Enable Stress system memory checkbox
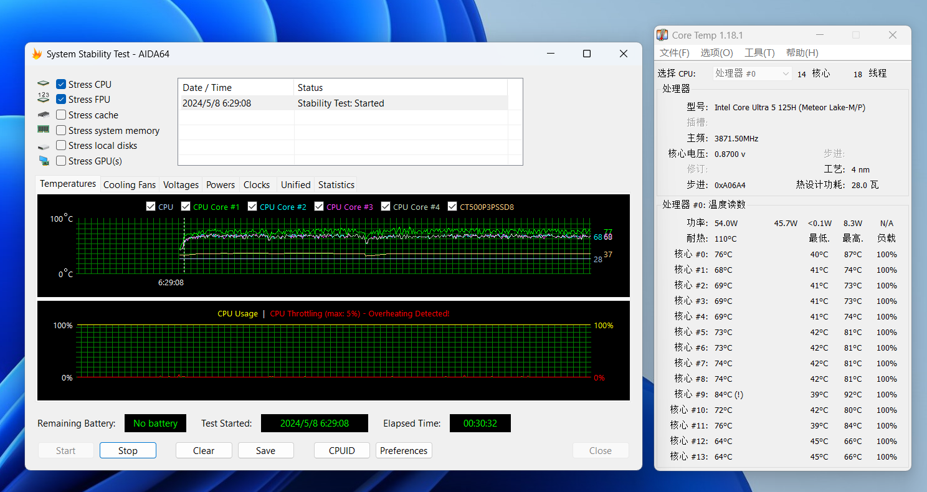 pos(61,130)
